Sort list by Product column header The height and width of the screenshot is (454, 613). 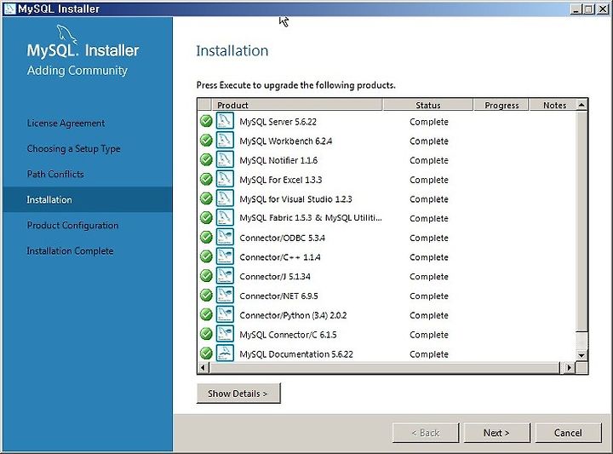pos(297,105)
